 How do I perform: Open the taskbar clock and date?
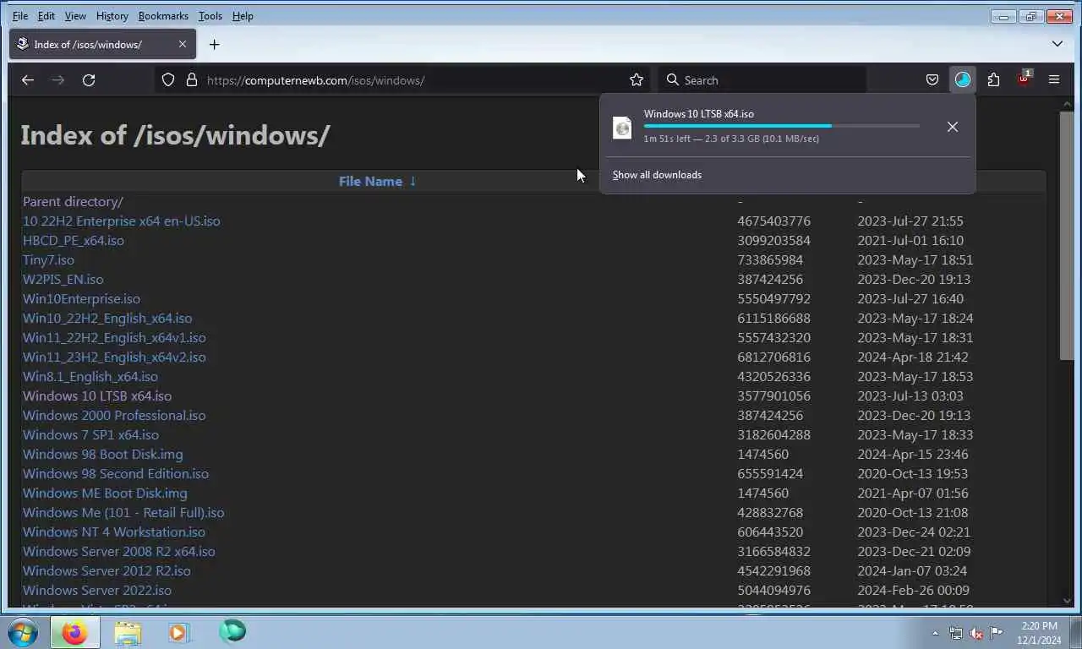1039,633
